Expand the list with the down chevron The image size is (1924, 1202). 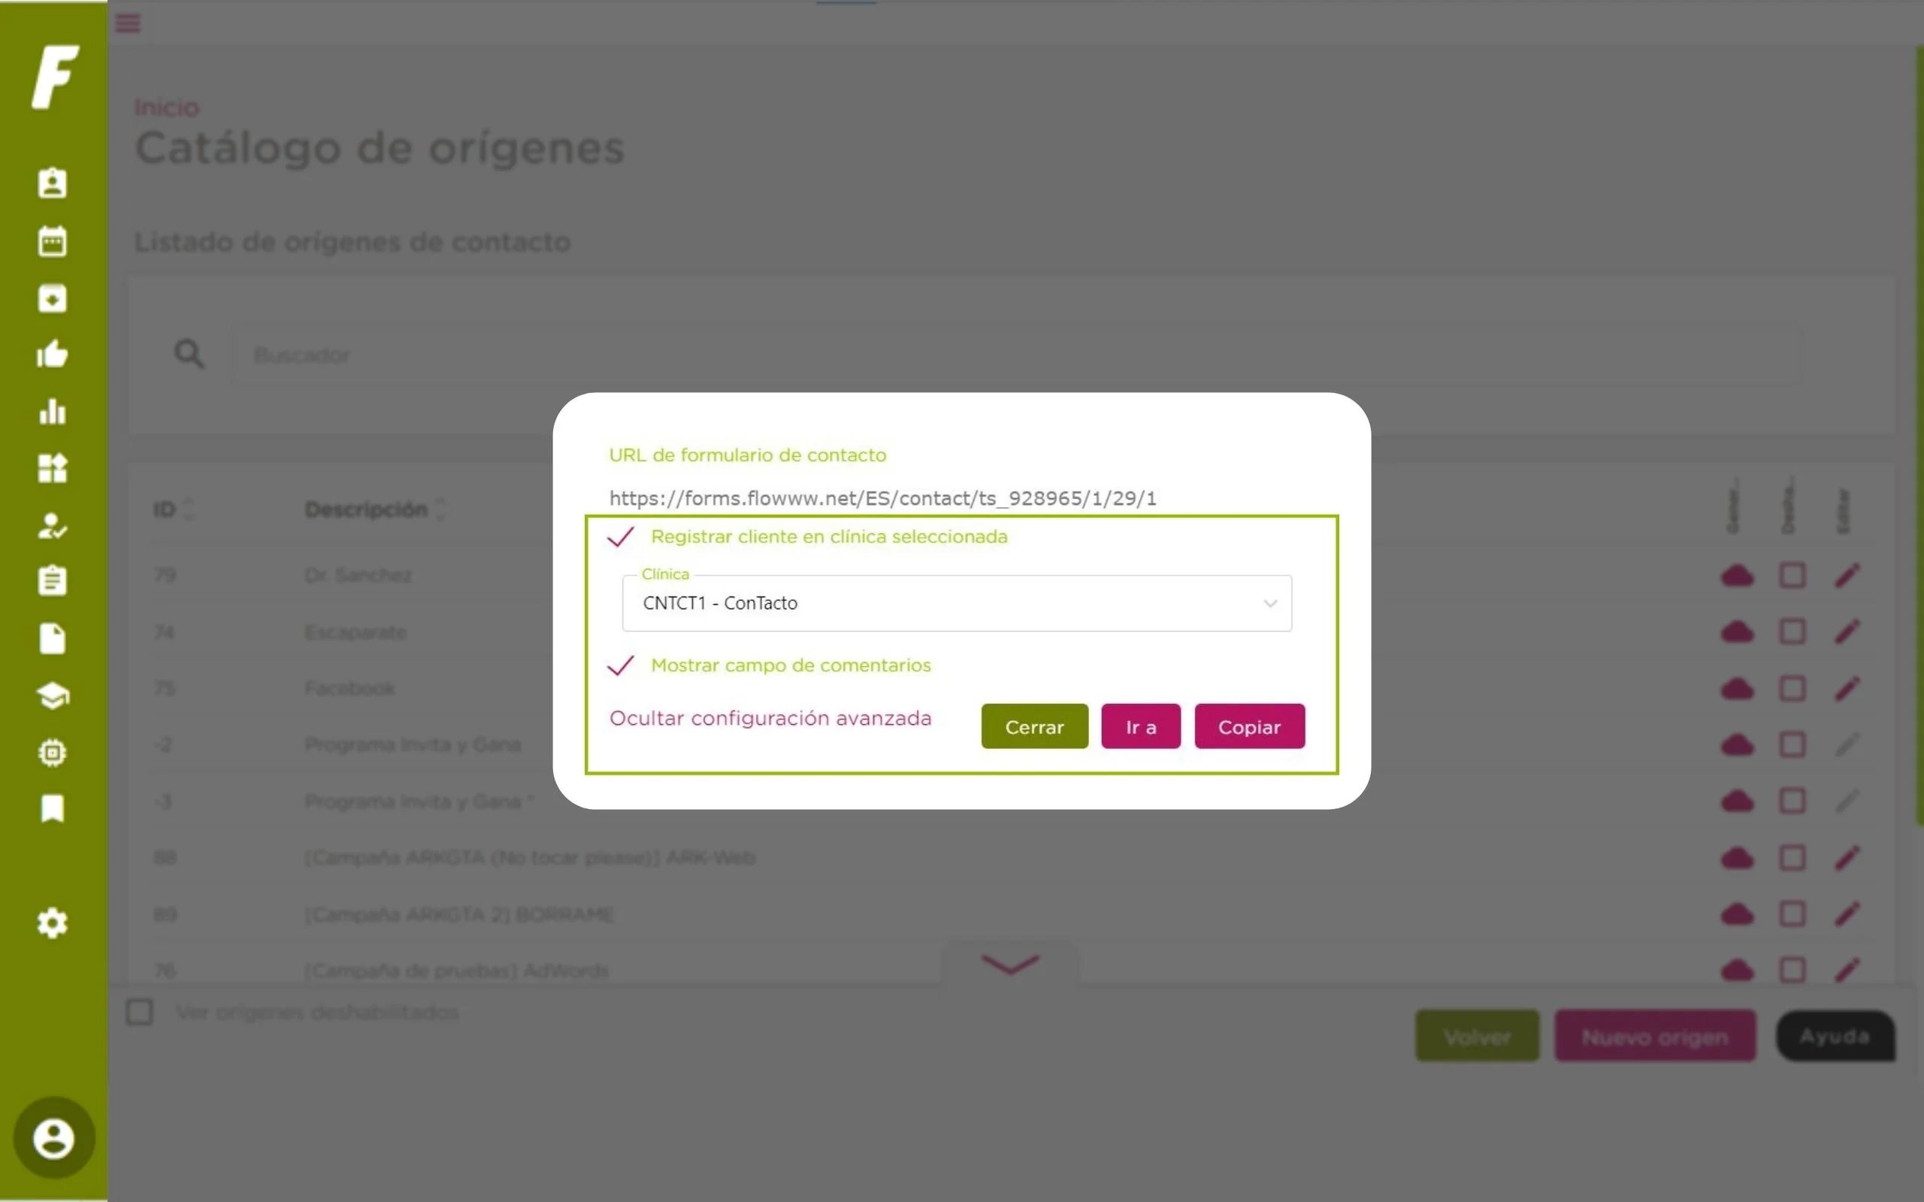coord(1009,965)
